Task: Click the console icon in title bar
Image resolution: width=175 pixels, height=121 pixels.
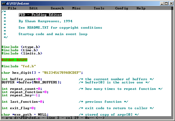Action: click(x=4, y=3)
